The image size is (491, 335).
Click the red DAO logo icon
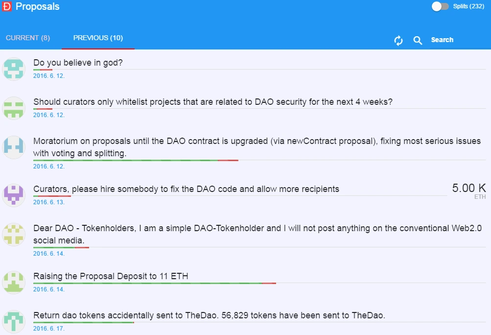tap(7, 6)
